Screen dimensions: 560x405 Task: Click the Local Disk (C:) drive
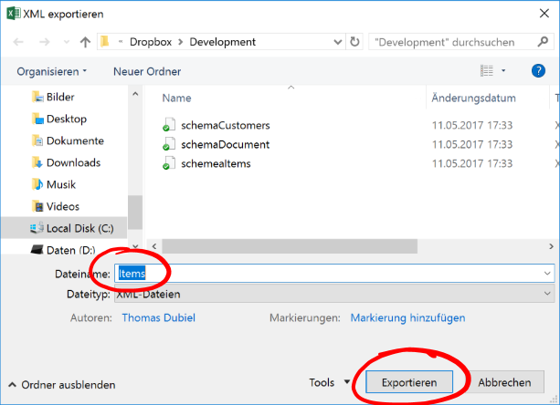(79, 228)
